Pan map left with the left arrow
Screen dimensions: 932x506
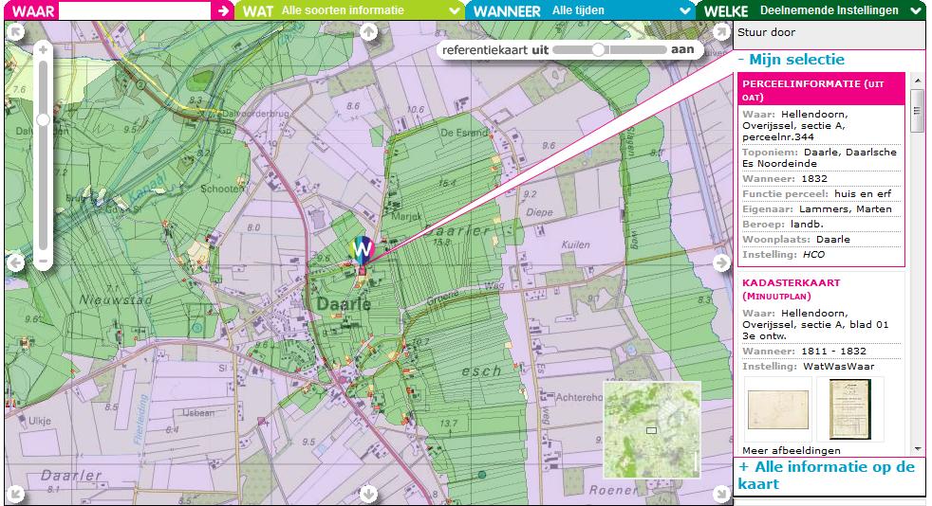(15, 262)
